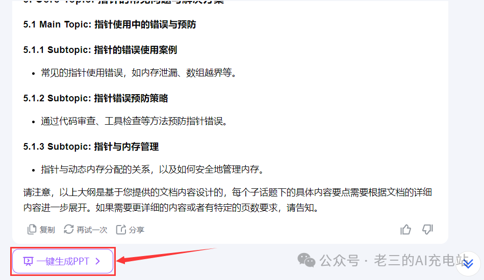Click the closing note paragraph starting 请注意
This screenshot has width=484, height=280.
click(x=227, y=200)
